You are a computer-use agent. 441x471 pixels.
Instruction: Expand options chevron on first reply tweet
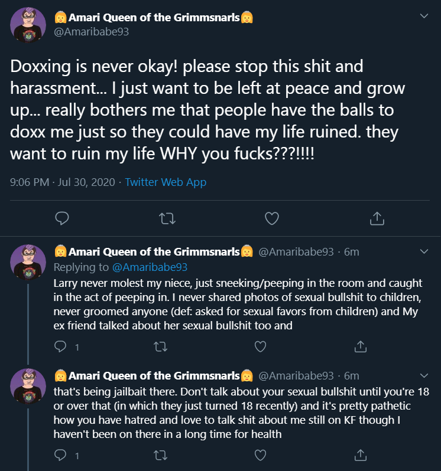click(x=424, y=251)
